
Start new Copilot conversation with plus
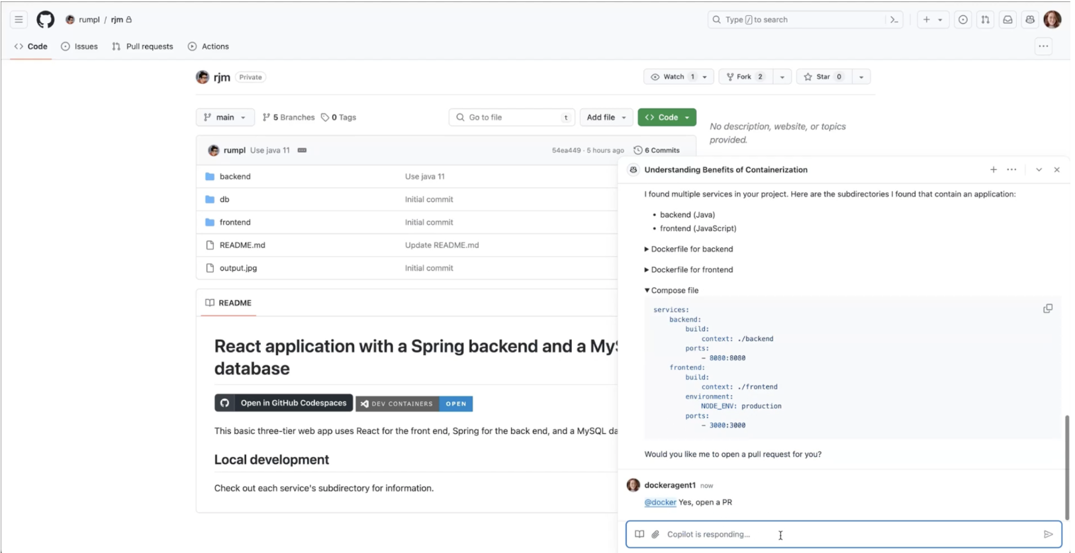994,170
